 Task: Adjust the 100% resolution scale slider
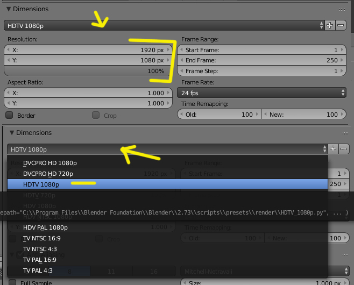(x=88, y=71)
